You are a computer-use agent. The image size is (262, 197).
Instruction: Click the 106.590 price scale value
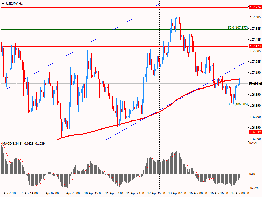tap(255, 139)
